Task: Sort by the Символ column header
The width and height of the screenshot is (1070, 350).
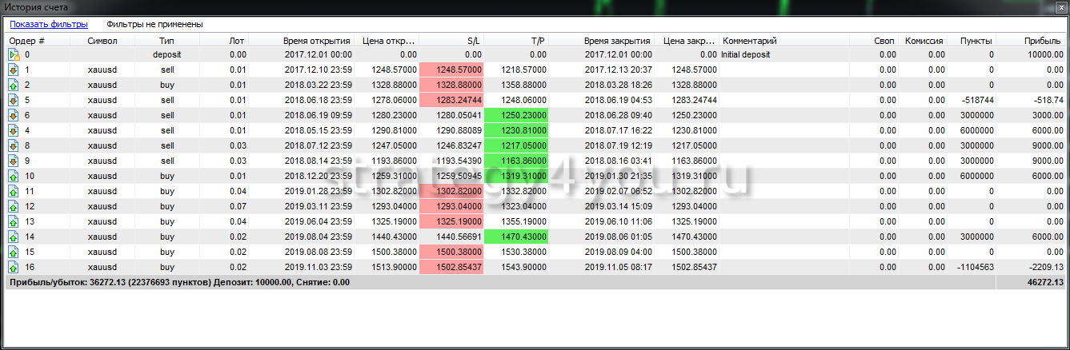Action: pyautogui.click(x=102, y=41)
